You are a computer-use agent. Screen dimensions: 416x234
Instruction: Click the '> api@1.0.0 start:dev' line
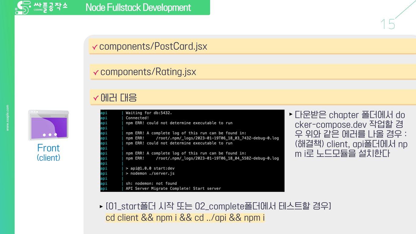click(x=150, y=168)
